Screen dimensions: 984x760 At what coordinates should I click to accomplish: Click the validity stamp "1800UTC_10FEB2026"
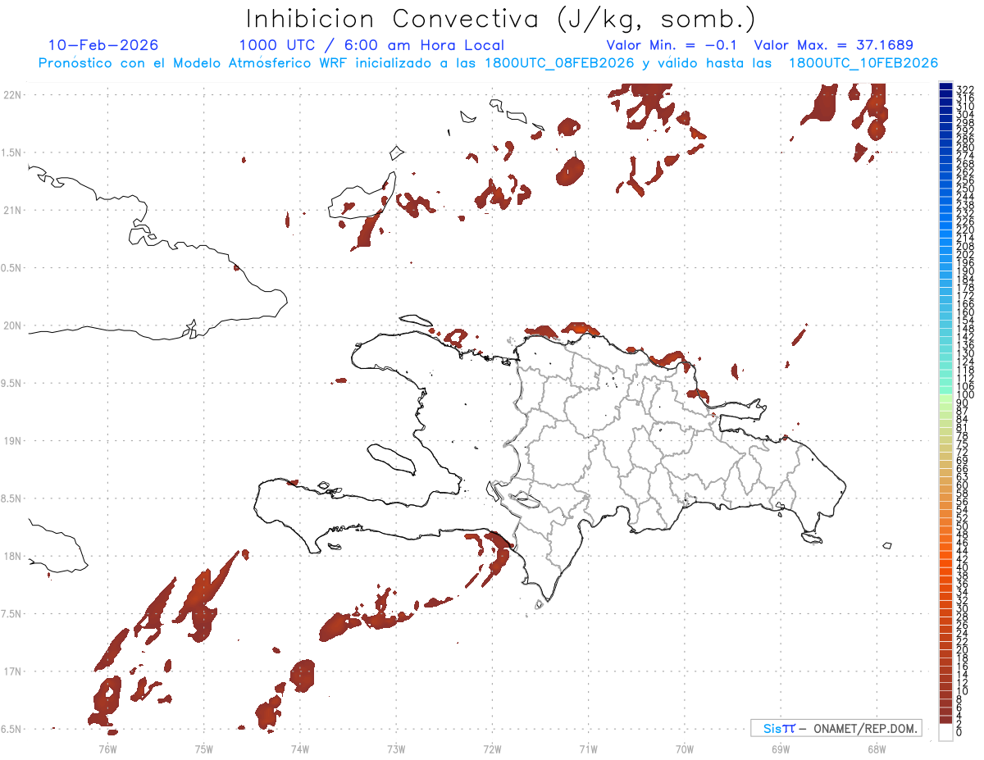click(863, 63)
